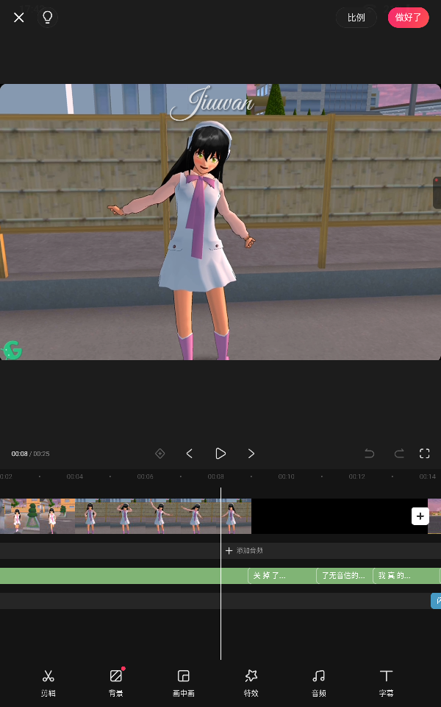
Task: Enter fullscreen preview mode
Action: [424, 454]
